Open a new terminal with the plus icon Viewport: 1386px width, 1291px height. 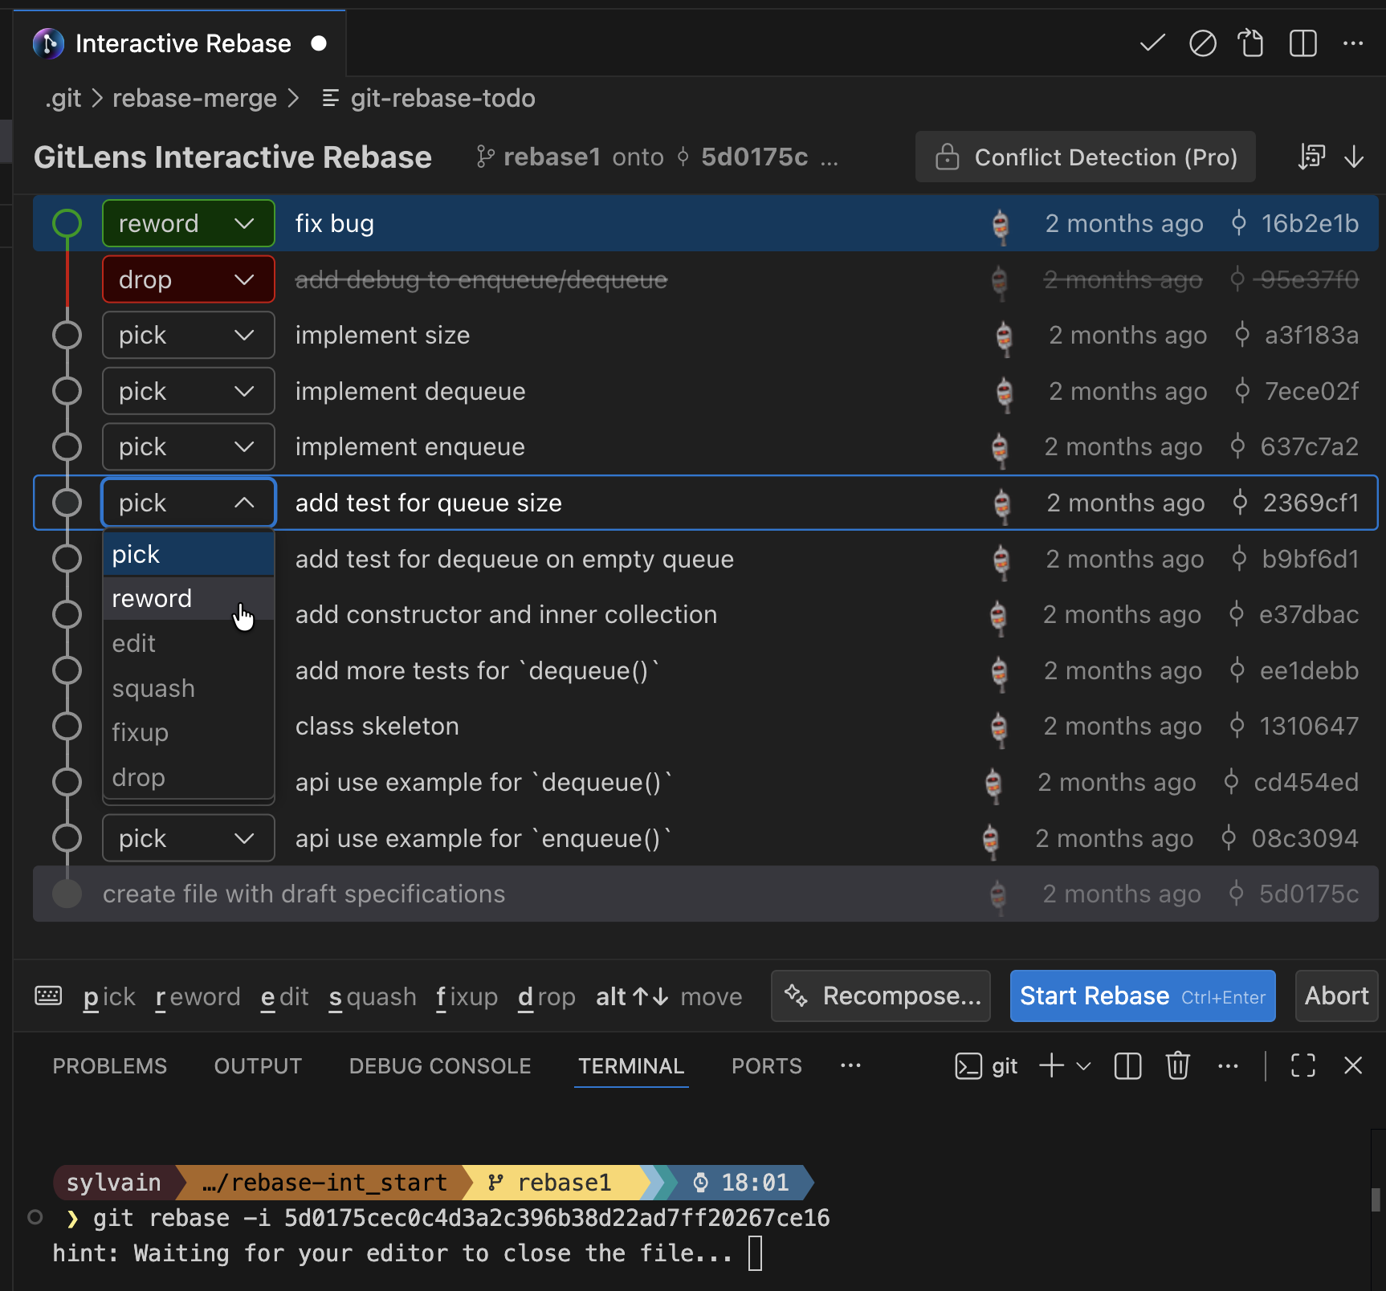coord(1050,1065)
